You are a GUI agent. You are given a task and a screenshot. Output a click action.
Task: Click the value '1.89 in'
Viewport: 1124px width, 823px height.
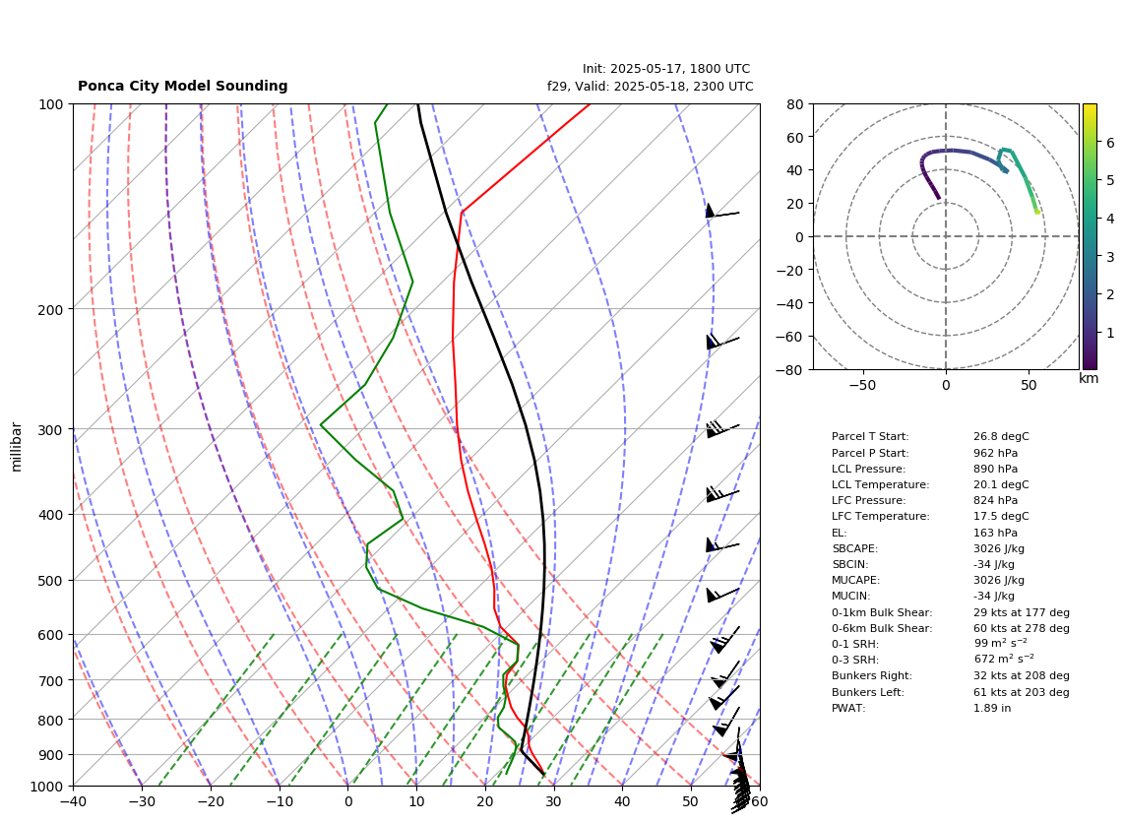(x=992, y=708)
